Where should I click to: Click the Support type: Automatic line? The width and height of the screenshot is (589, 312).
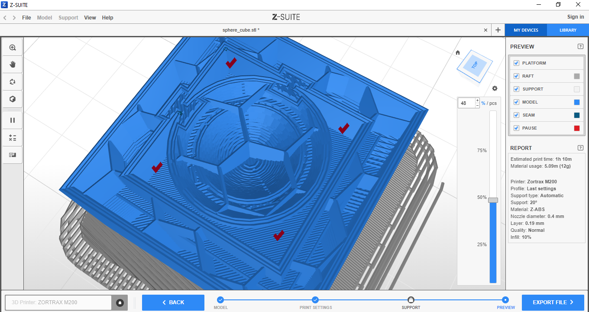tap(537, 195)
